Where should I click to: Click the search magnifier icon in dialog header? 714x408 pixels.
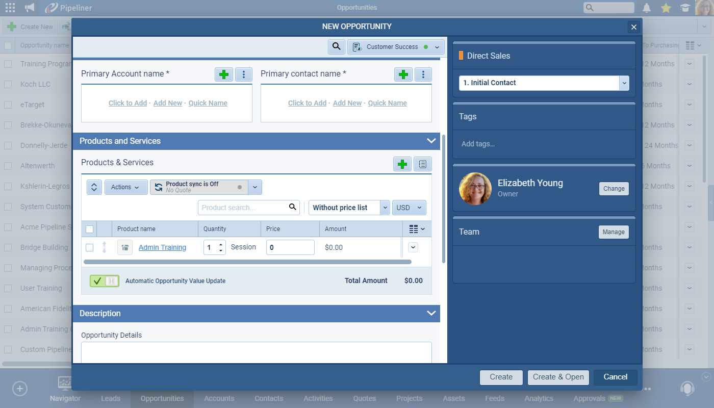click(336, 46)
